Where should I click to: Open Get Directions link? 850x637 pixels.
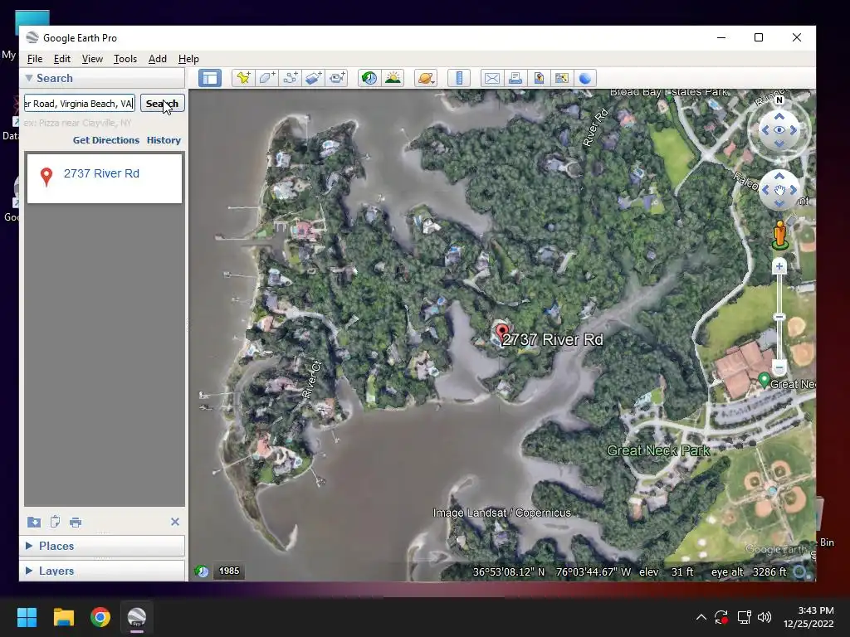[x=106, y=140]
